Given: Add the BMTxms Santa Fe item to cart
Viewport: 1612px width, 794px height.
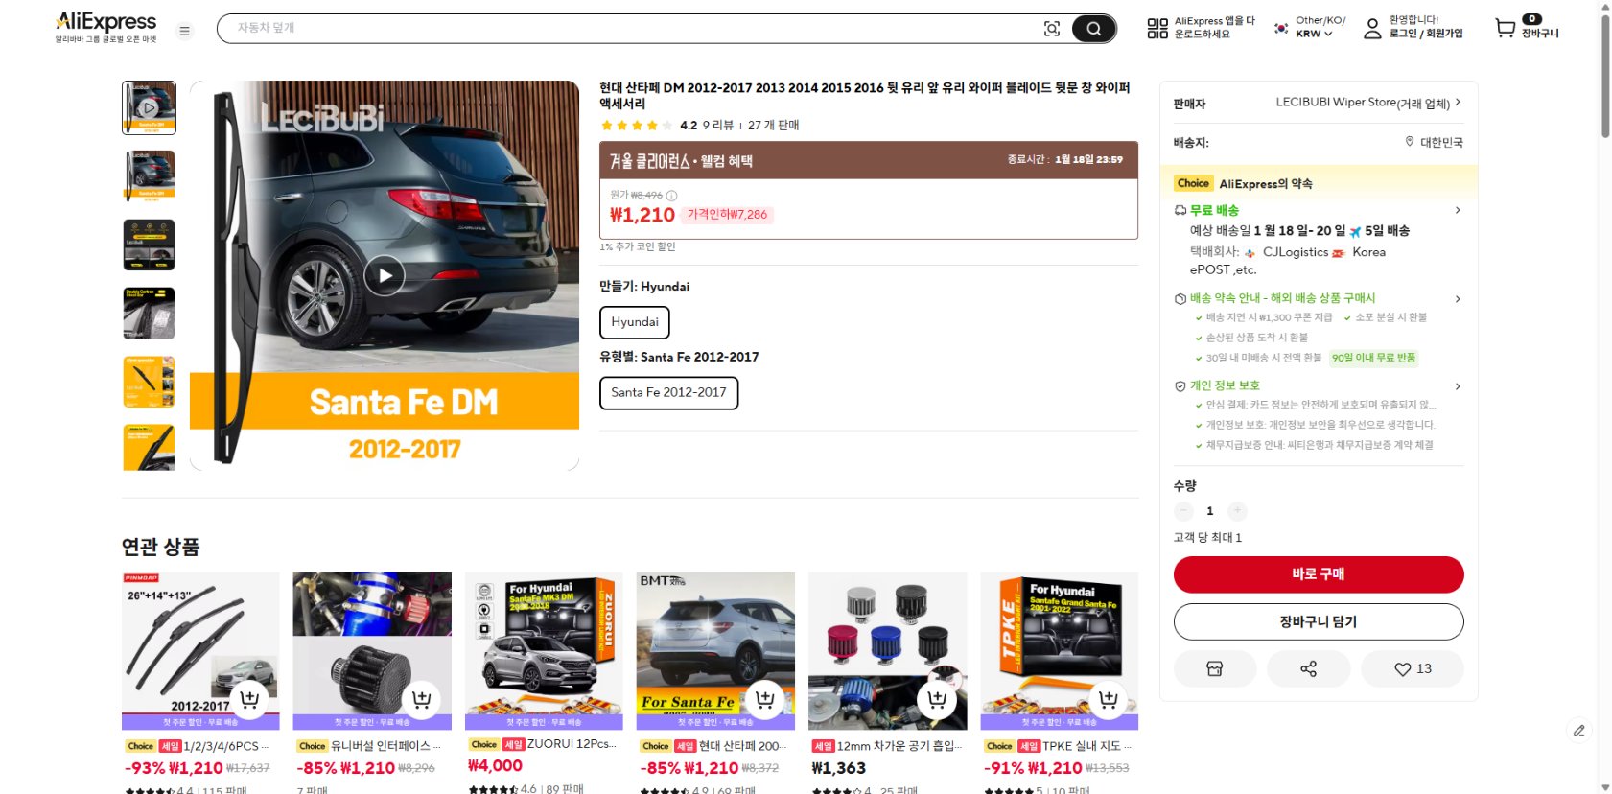Looking at the screenshot, I should tap(764, 699).
